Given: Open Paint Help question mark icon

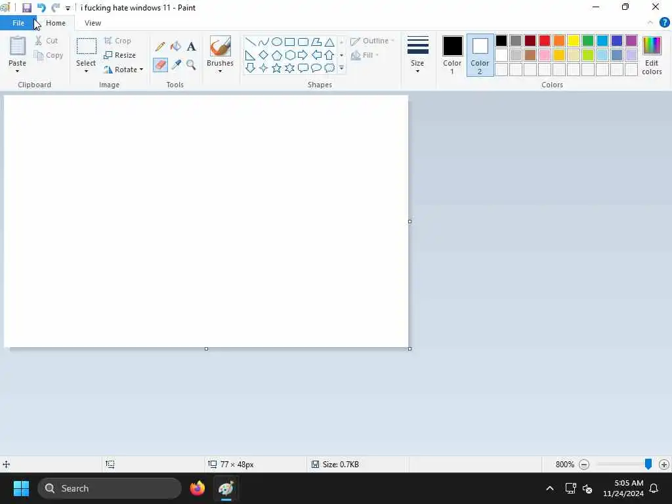Looking at the screenshot, I should click(664, 23).
